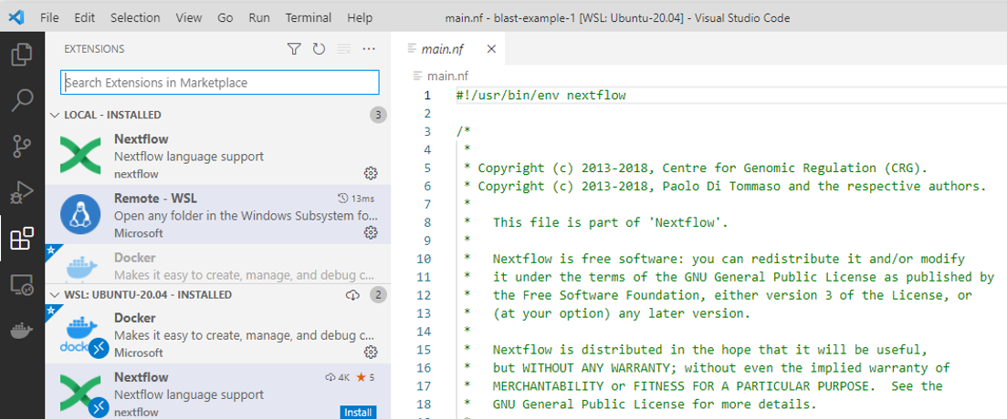Collapse the Local - Installed section
This screenshot has width=1007, height=419.
[53, 116]
